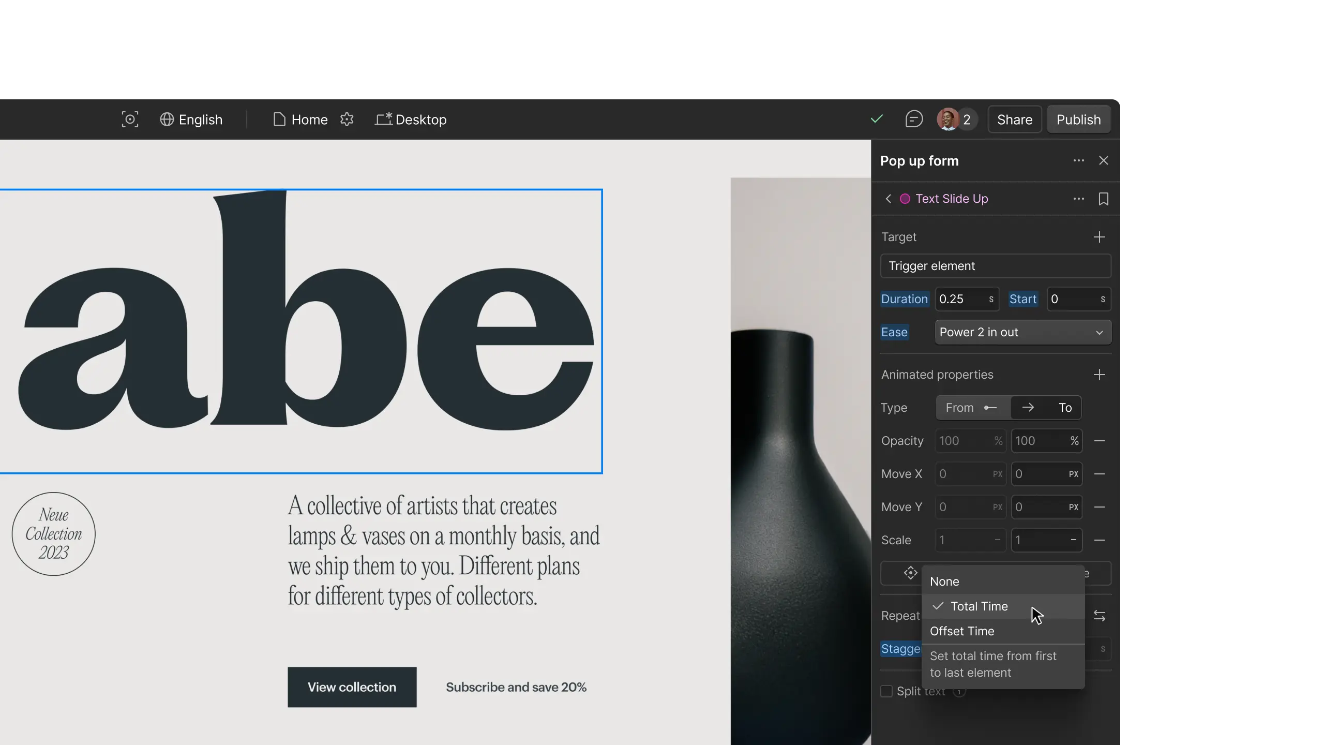Click the Share button
The image size is (1324, 745).
(1014, 120)
